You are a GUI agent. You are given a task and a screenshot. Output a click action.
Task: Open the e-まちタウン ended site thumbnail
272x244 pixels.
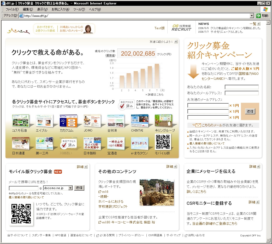(140, 143)
